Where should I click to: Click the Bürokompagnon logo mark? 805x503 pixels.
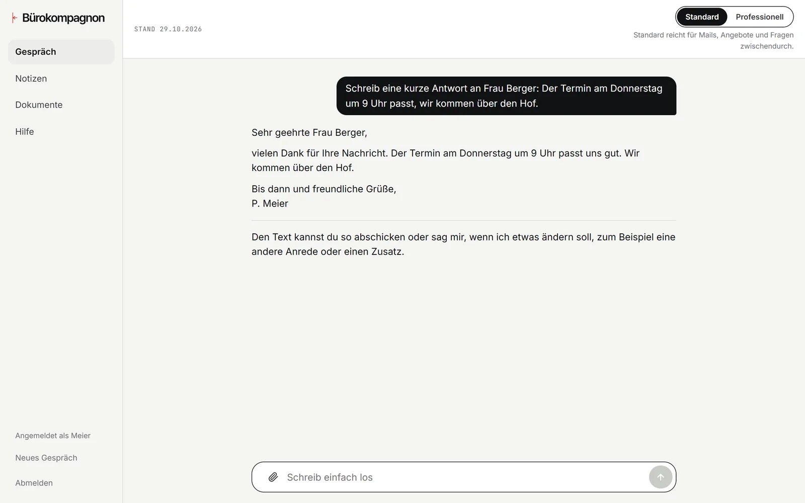tap(15, 18)
